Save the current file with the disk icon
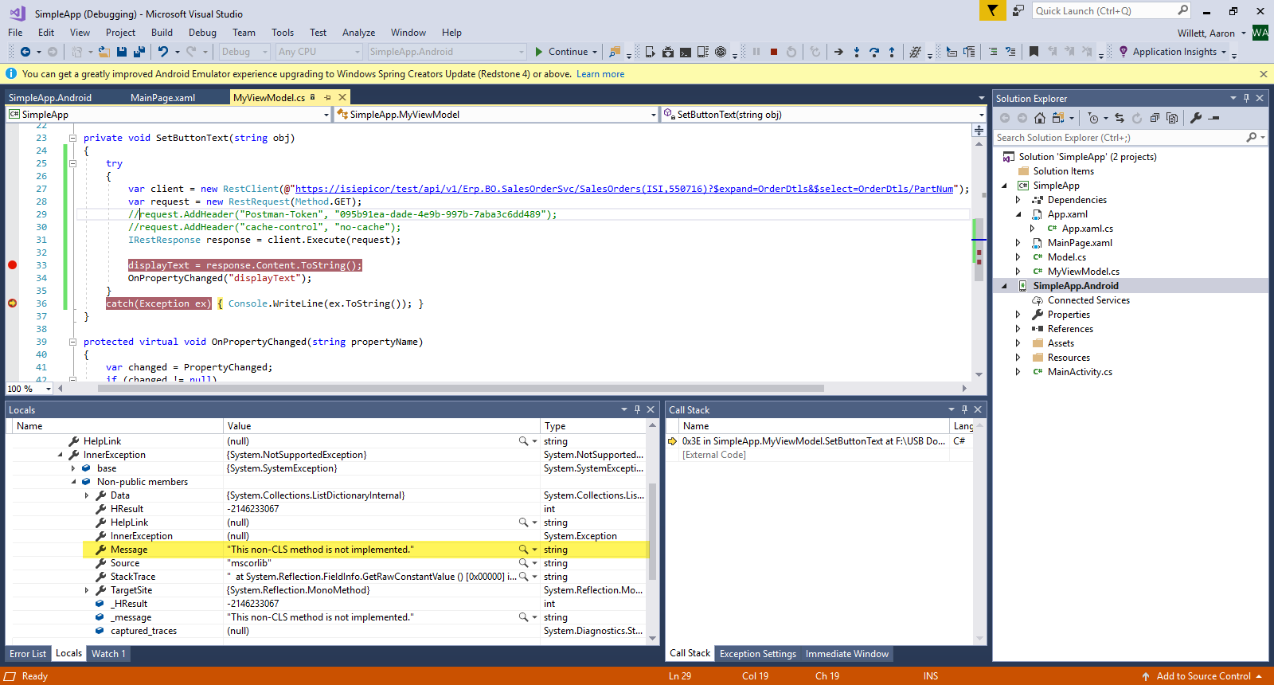Viewport: 1274px width, 685px height. click(122, 52)
